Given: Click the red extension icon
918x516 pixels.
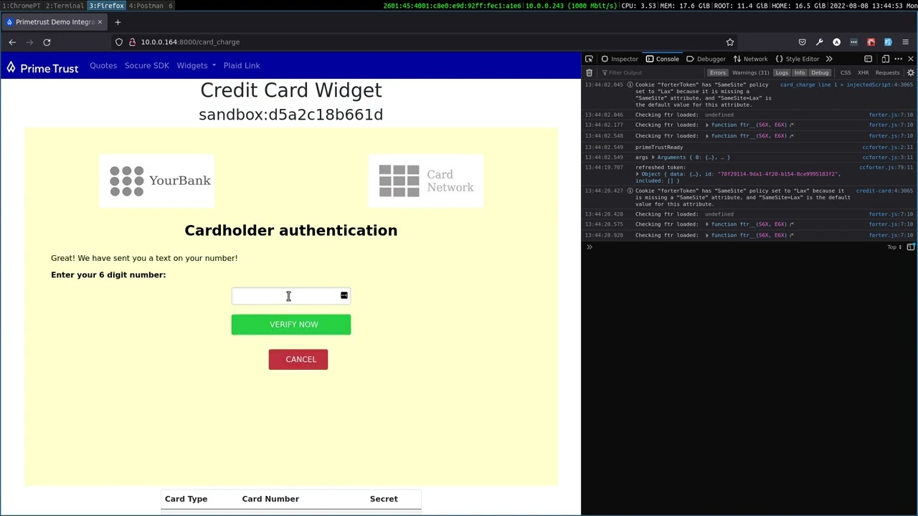Looking at the screenshot, I should tap(871, 42).
